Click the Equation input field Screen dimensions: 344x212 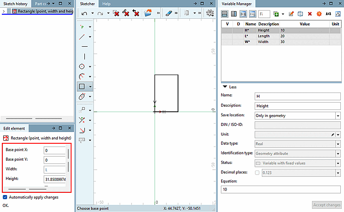281,190
